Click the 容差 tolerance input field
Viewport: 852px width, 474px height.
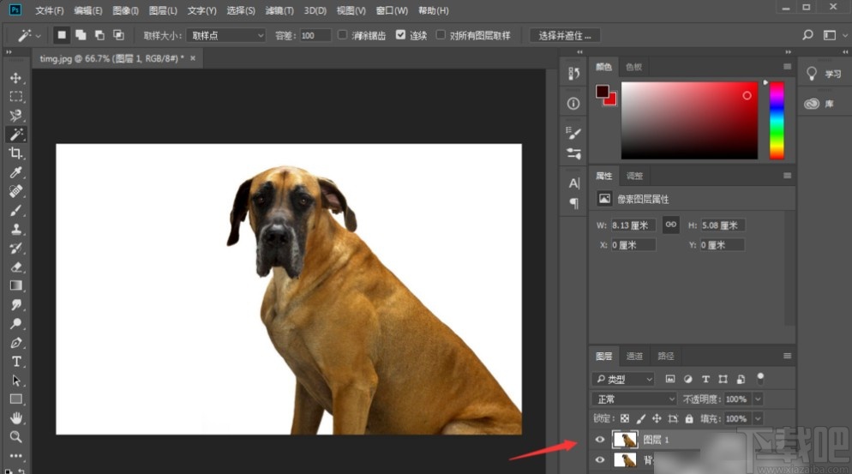pos(315,35)
